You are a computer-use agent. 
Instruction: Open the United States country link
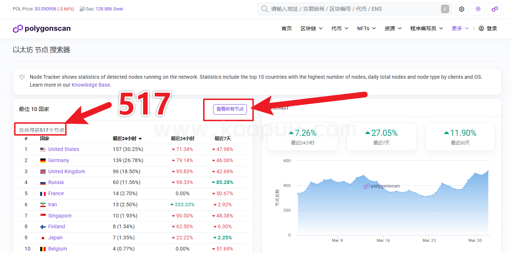[x=64, y=149]
